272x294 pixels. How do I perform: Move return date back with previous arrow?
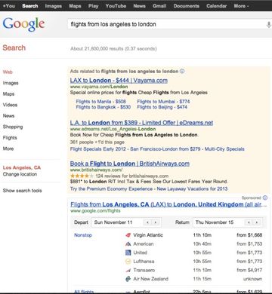pyautogui.click(x=249, y=222)
